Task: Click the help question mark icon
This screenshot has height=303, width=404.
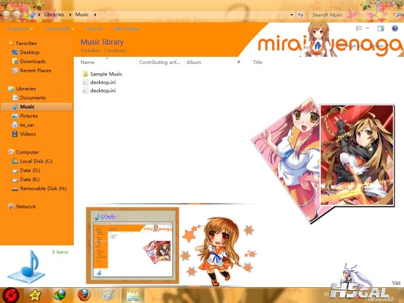Action: coord(395,28)
